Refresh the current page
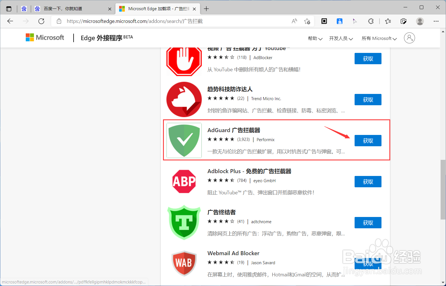Screen dimensions: 446x286 pos(41,21)
